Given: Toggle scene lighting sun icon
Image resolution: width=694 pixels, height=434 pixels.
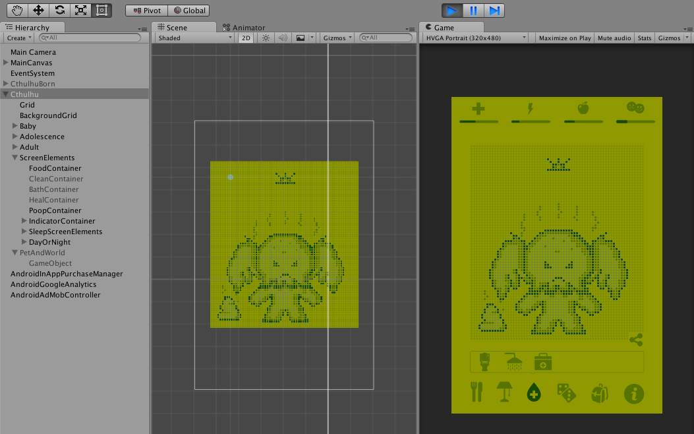Looking at the screenshot, I should pos(266,38).
